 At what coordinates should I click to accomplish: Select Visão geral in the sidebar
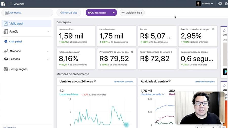[26, 24]
